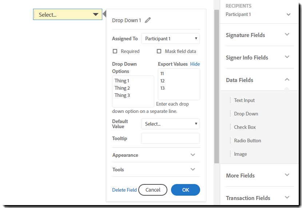Open the Assigned To Participant 1 dropdown
Viewport: 302px width, 208px height.
pos(170,38)
